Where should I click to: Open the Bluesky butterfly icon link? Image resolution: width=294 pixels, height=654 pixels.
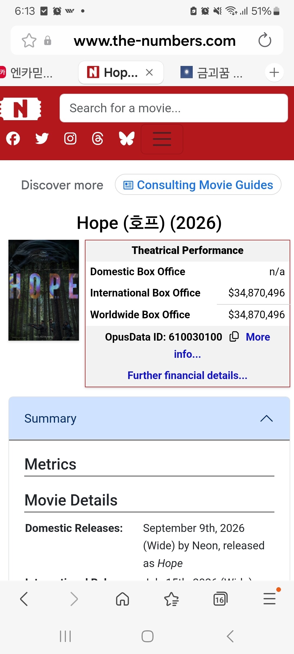point(127,138)
